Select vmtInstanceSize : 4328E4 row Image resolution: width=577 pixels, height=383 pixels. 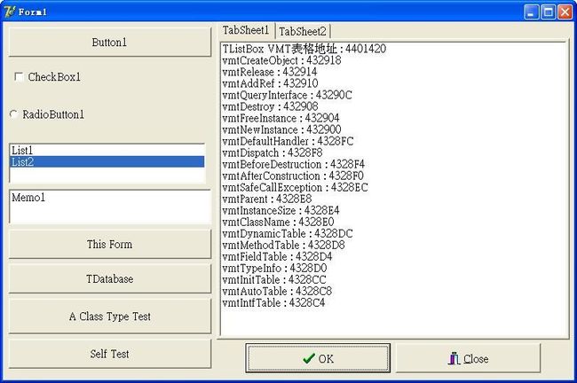pos(393,210)
